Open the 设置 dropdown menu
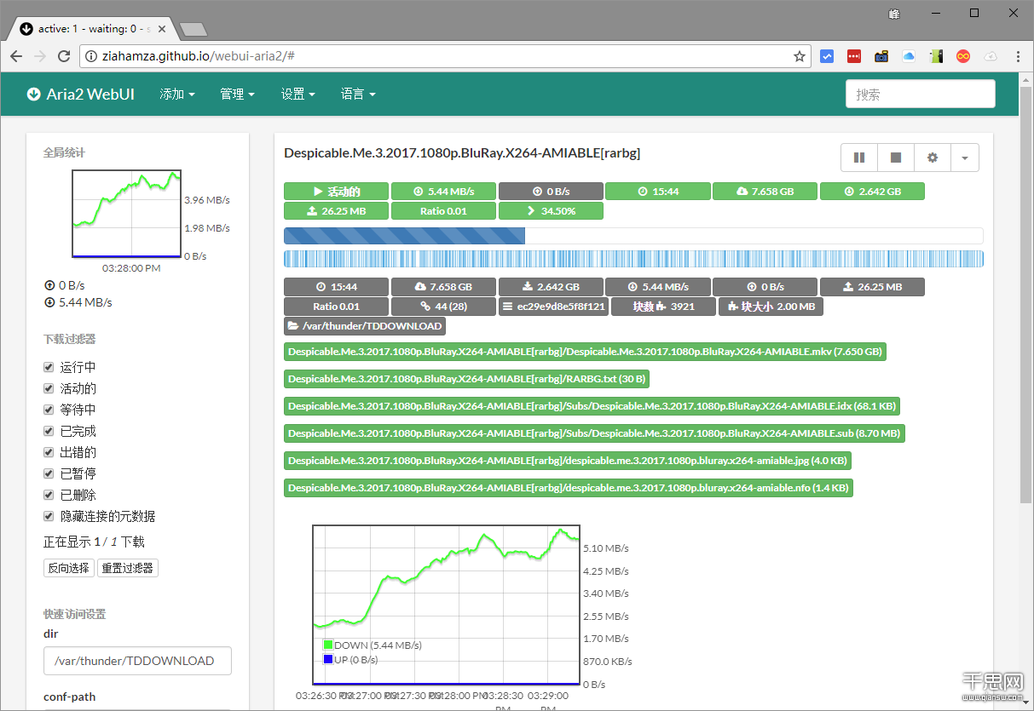The height and width of the screenshot is (711, 1034). pyautogui.click(x=298, y=94)
